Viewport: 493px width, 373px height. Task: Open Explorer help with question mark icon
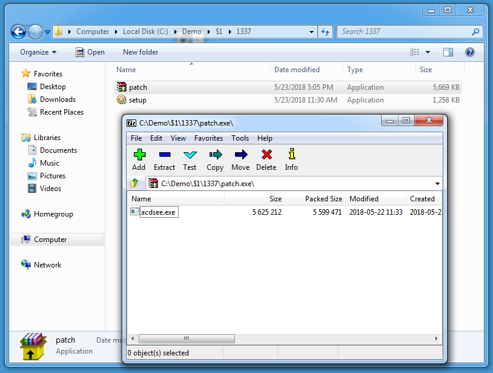coord(470,52)
